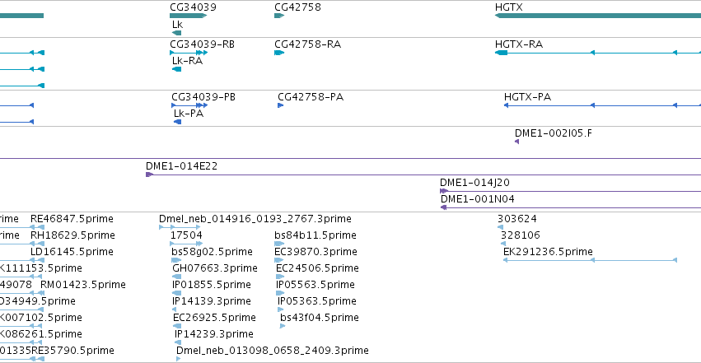Select the EK291236.5prime EST label
This screenshot has height=363, width=701.
coord(548,252)
